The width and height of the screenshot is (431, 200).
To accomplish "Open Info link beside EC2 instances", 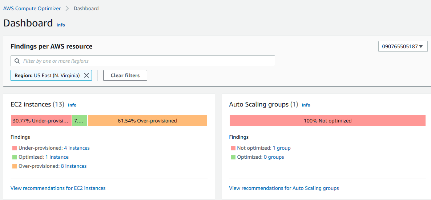I will point(72,105).
